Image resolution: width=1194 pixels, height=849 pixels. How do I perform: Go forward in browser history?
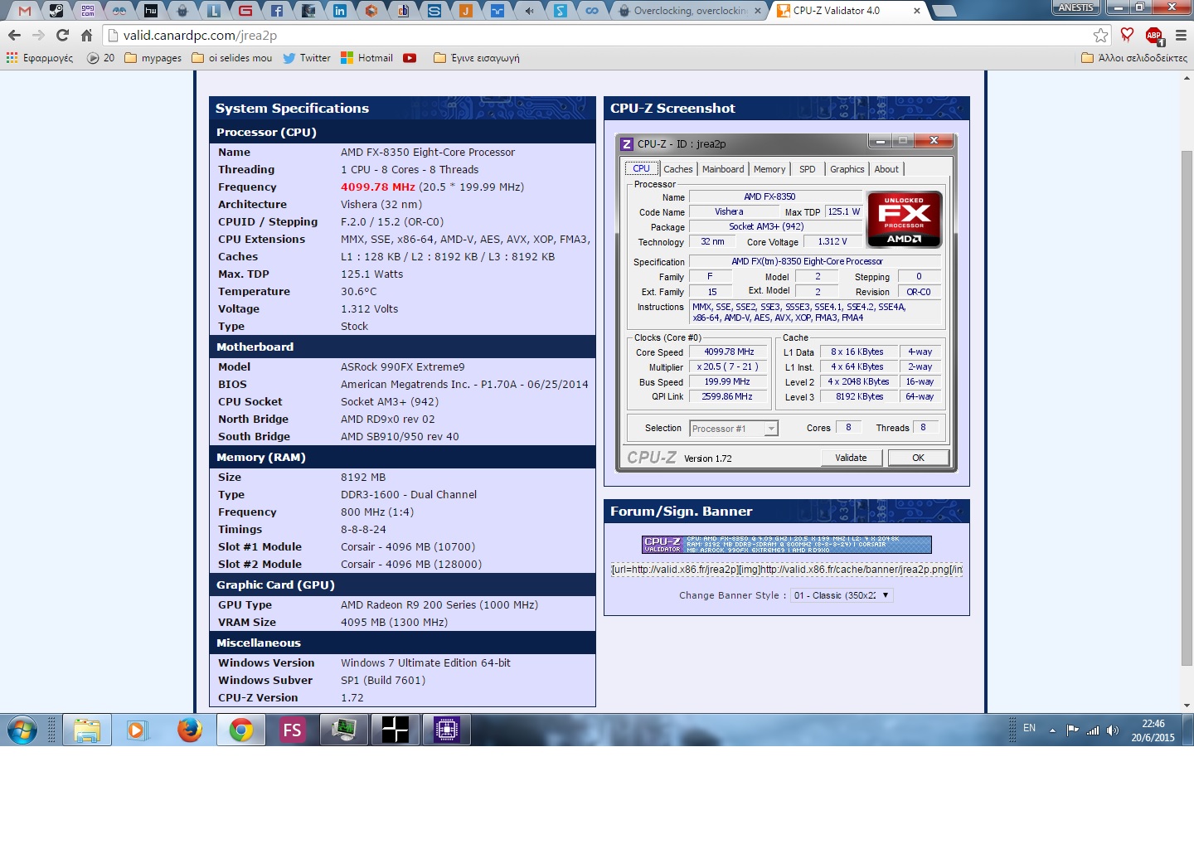tap(38, 35)
